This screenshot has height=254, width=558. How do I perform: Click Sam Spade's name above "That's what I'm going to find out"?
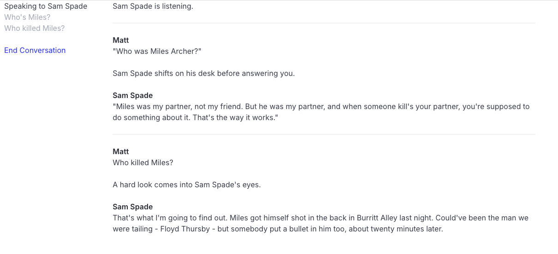click(x=132, y=207)
